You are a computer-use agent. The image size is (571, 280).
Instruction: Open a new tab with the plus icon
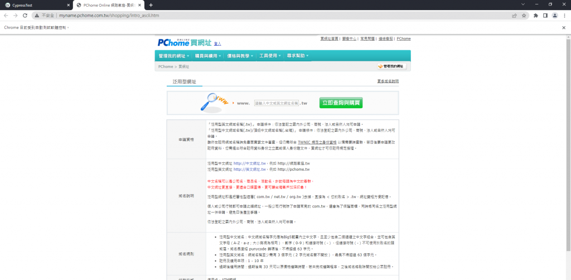[151, 5]
